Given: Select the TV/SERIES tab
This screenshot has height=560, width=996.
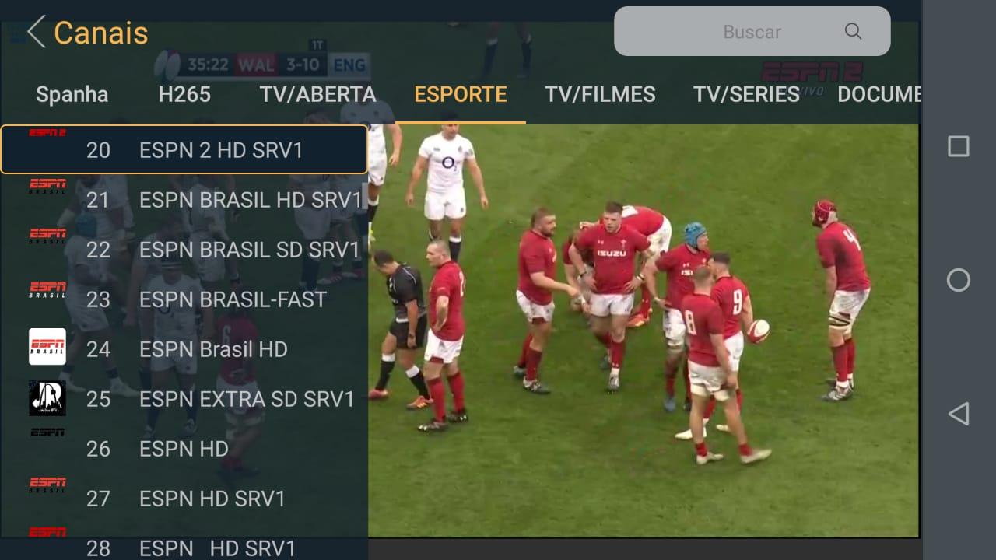Looking at the screenshot, I should coord(746,95).
